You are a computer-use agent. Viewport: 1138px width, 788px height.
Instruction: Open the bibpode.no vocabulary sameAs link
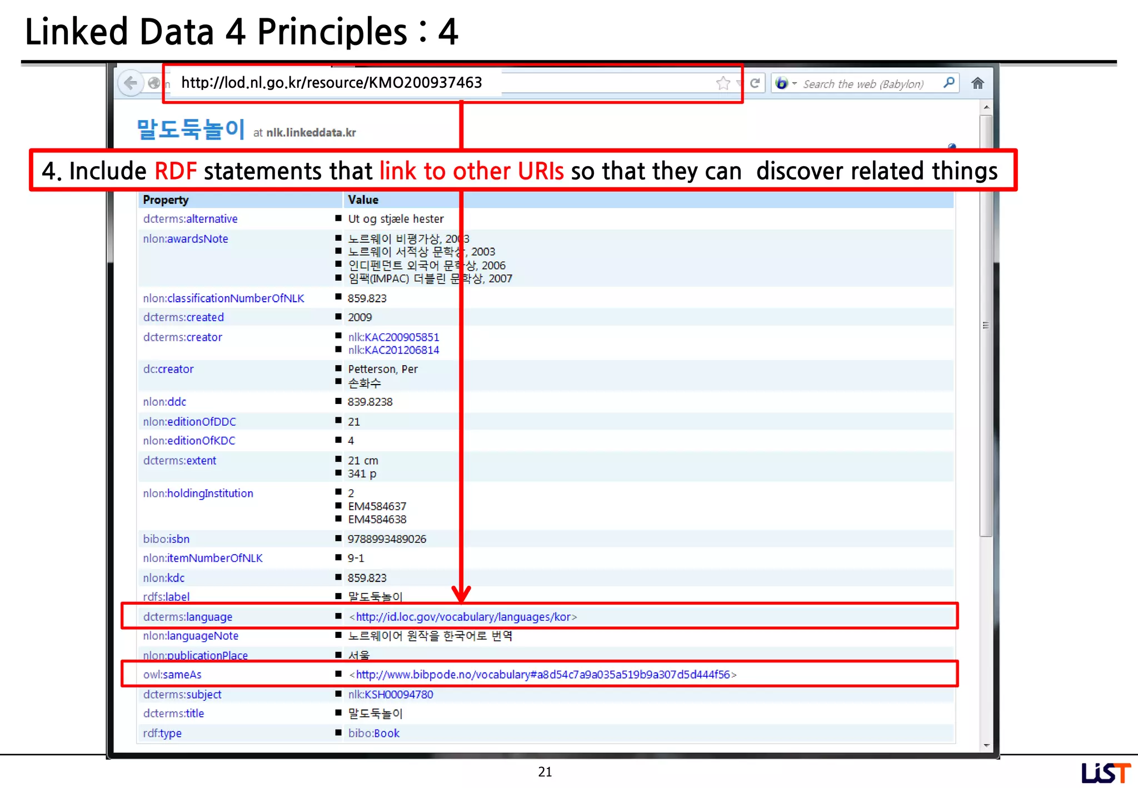click(542, 675)
